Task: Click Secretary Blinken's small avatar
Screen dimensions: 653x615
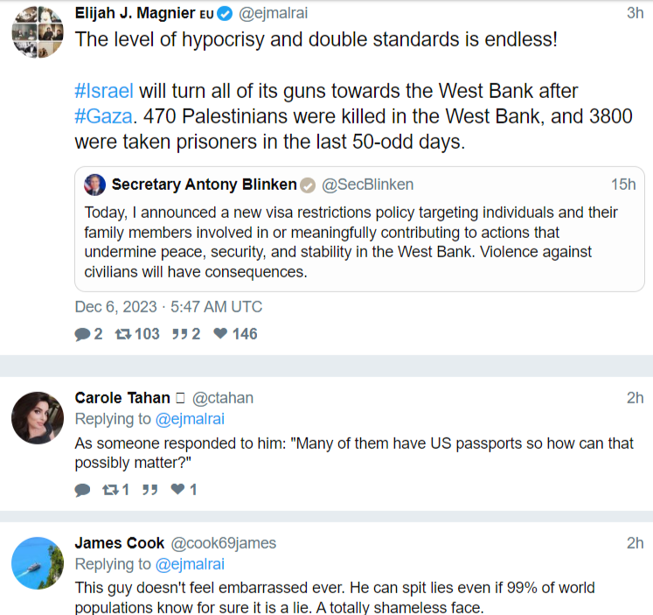Action: [94, 185]
